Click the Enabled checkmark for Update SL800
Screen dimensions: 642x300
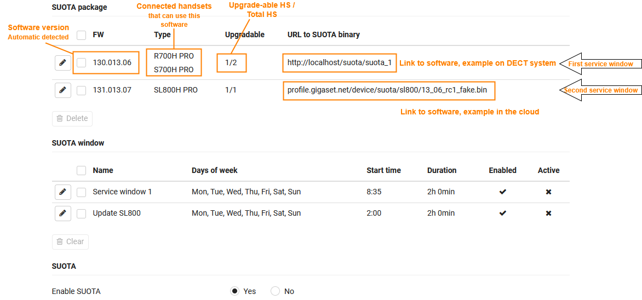[x=502, y=214]
